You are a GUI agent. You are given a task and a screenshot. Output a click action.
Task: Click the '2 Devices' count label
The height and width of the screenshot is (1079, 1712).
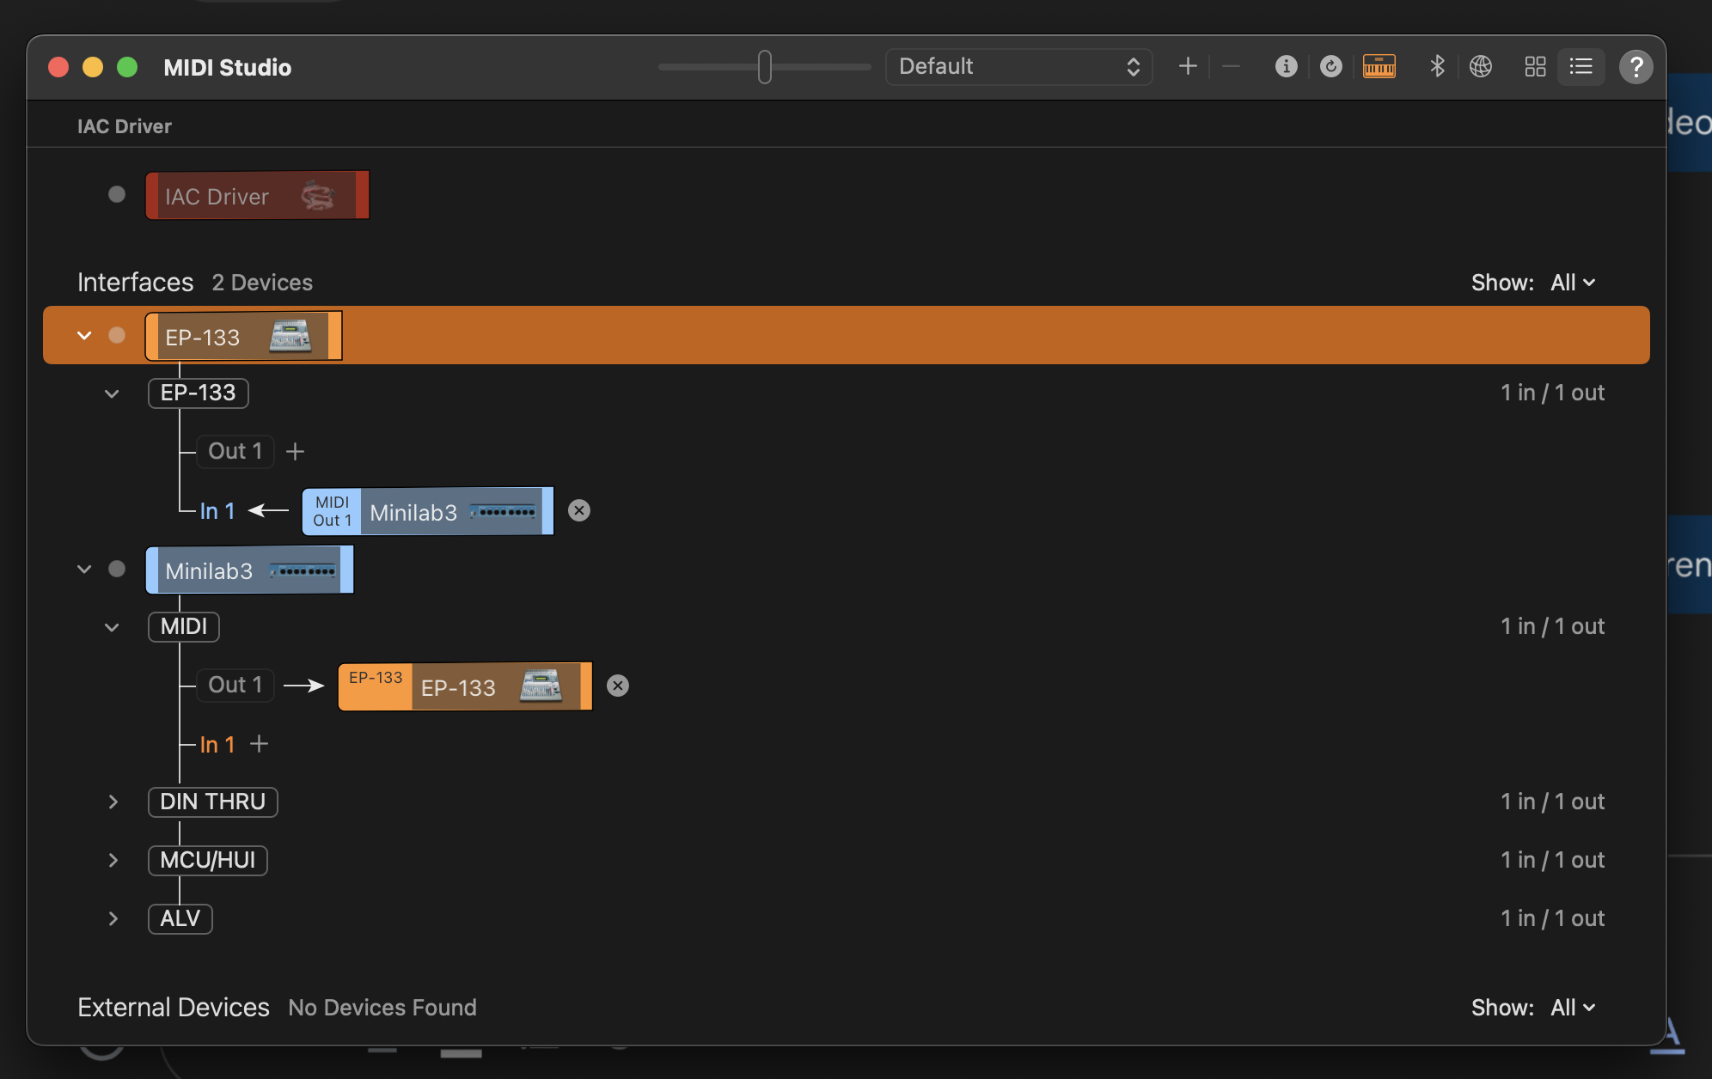[262, 283]
